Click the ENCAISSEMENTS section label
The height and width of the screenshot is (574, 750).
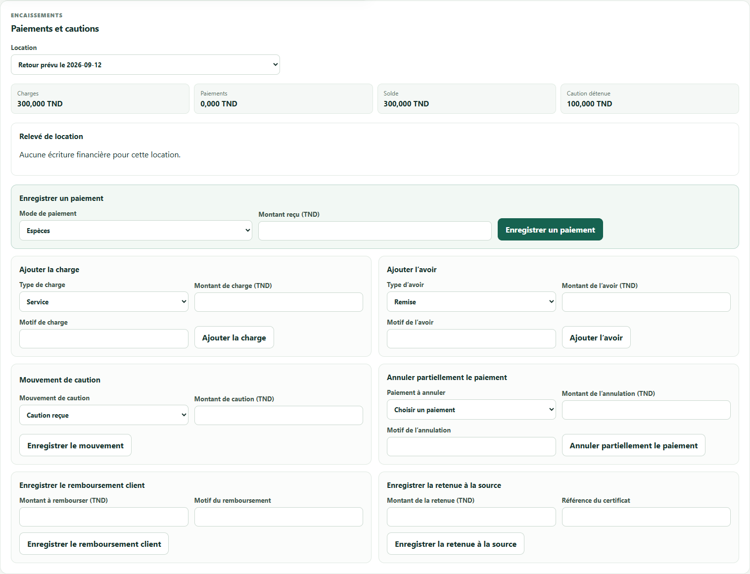tap(37, 15)
